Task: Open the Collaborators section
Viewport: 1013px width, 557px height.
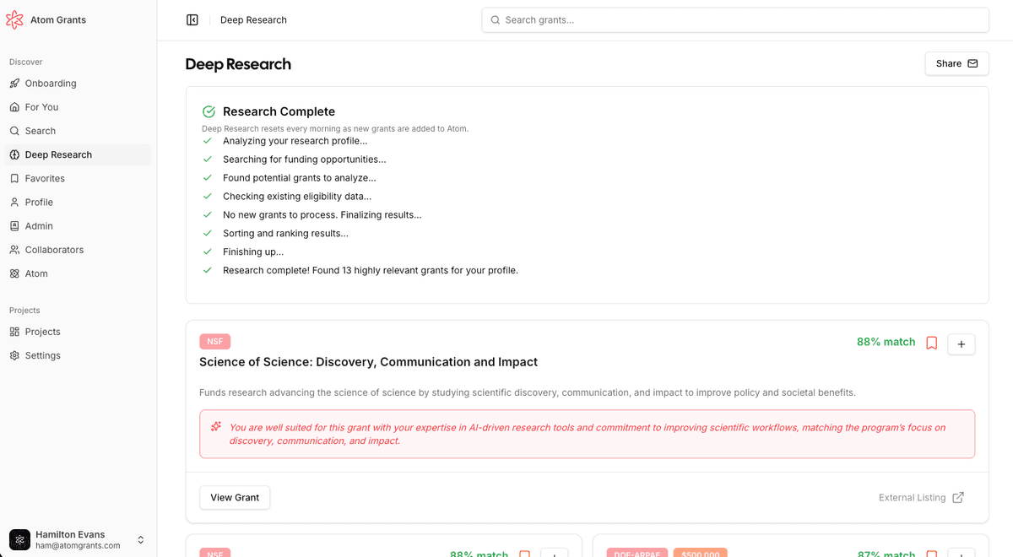Action: click(54, 250)
